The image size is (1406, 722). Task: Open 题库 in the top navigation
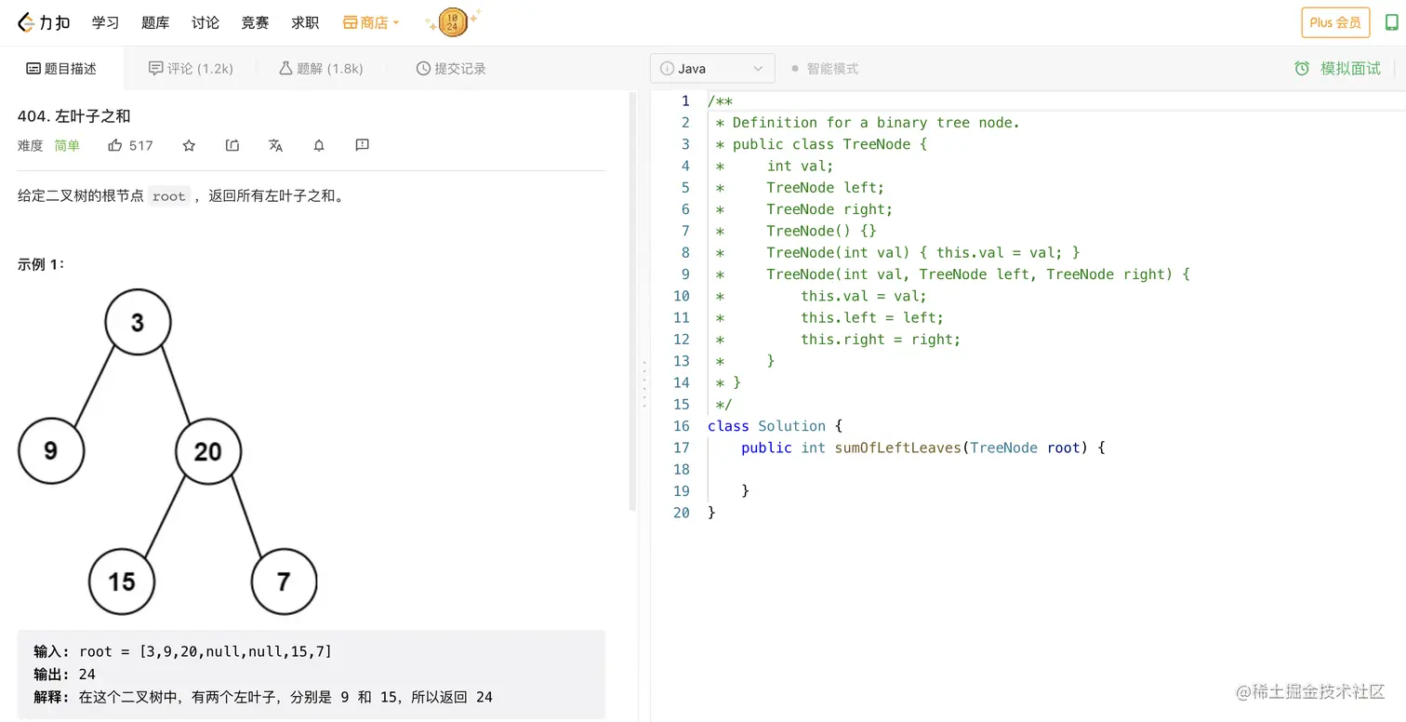coord(155,22)
